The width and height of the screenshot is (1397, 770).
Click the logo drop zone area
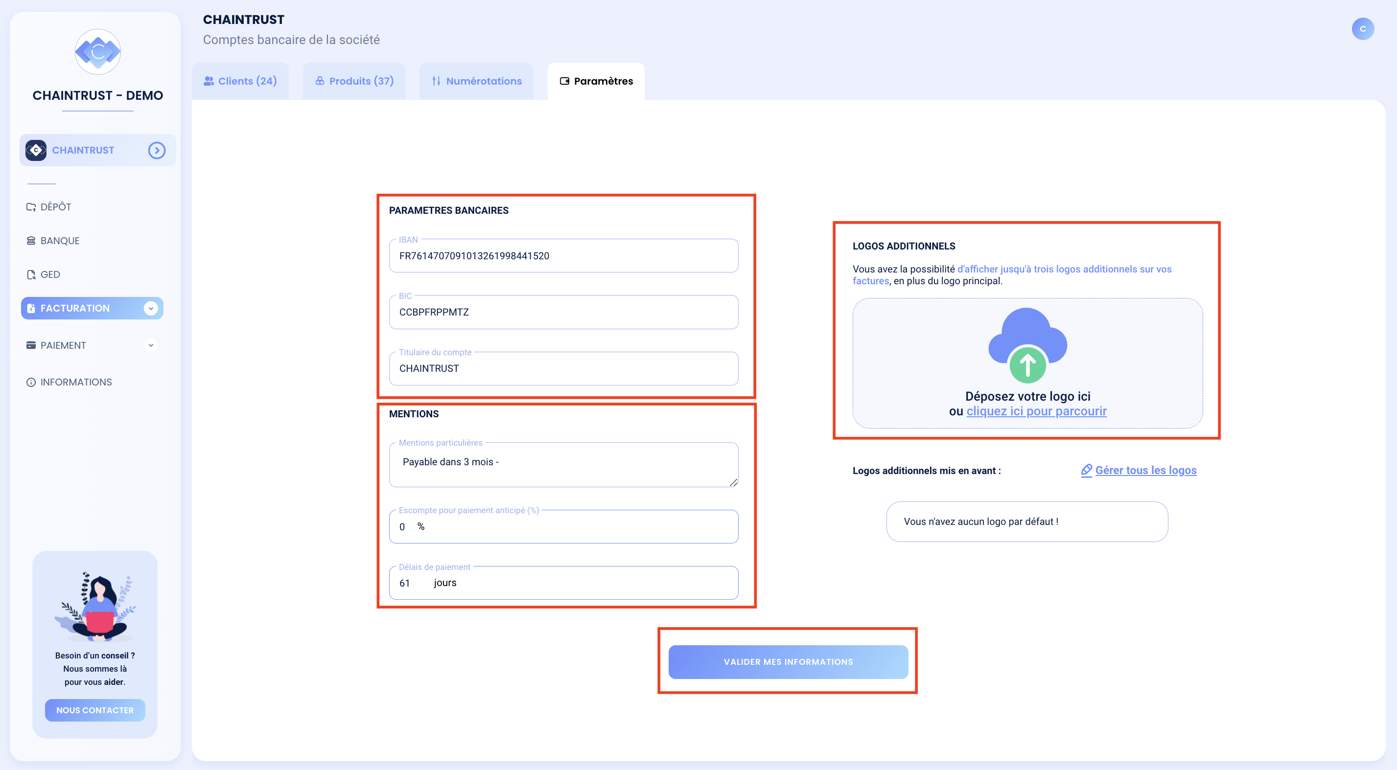[x=1027, y=363]
